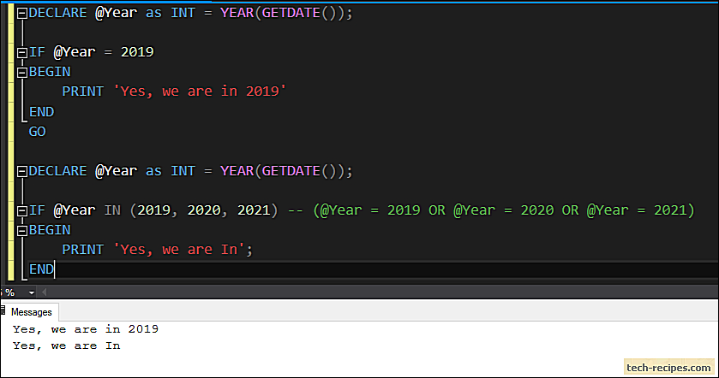Screen dimensions: 719x378
Task: Place cursor on the IN keyword
Action: [x=112, y=210]
